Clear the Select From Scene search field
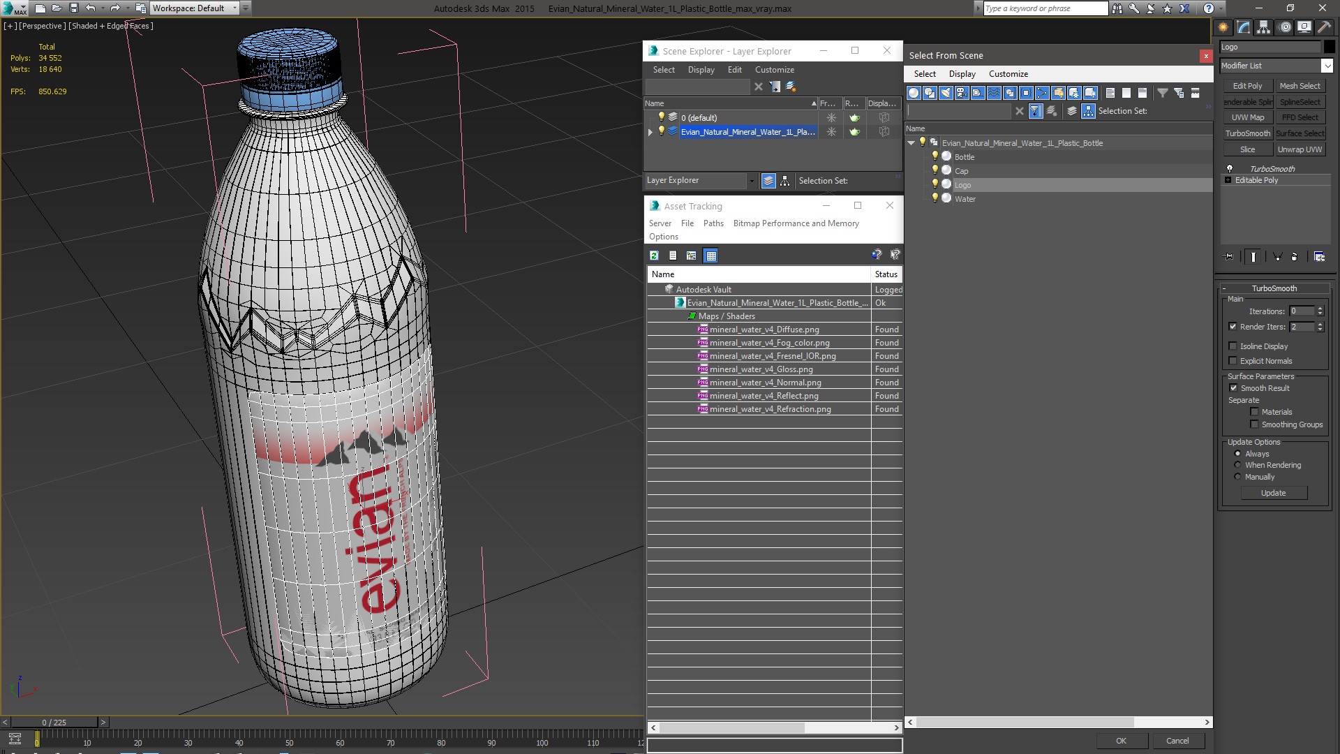 point(1020,111)
